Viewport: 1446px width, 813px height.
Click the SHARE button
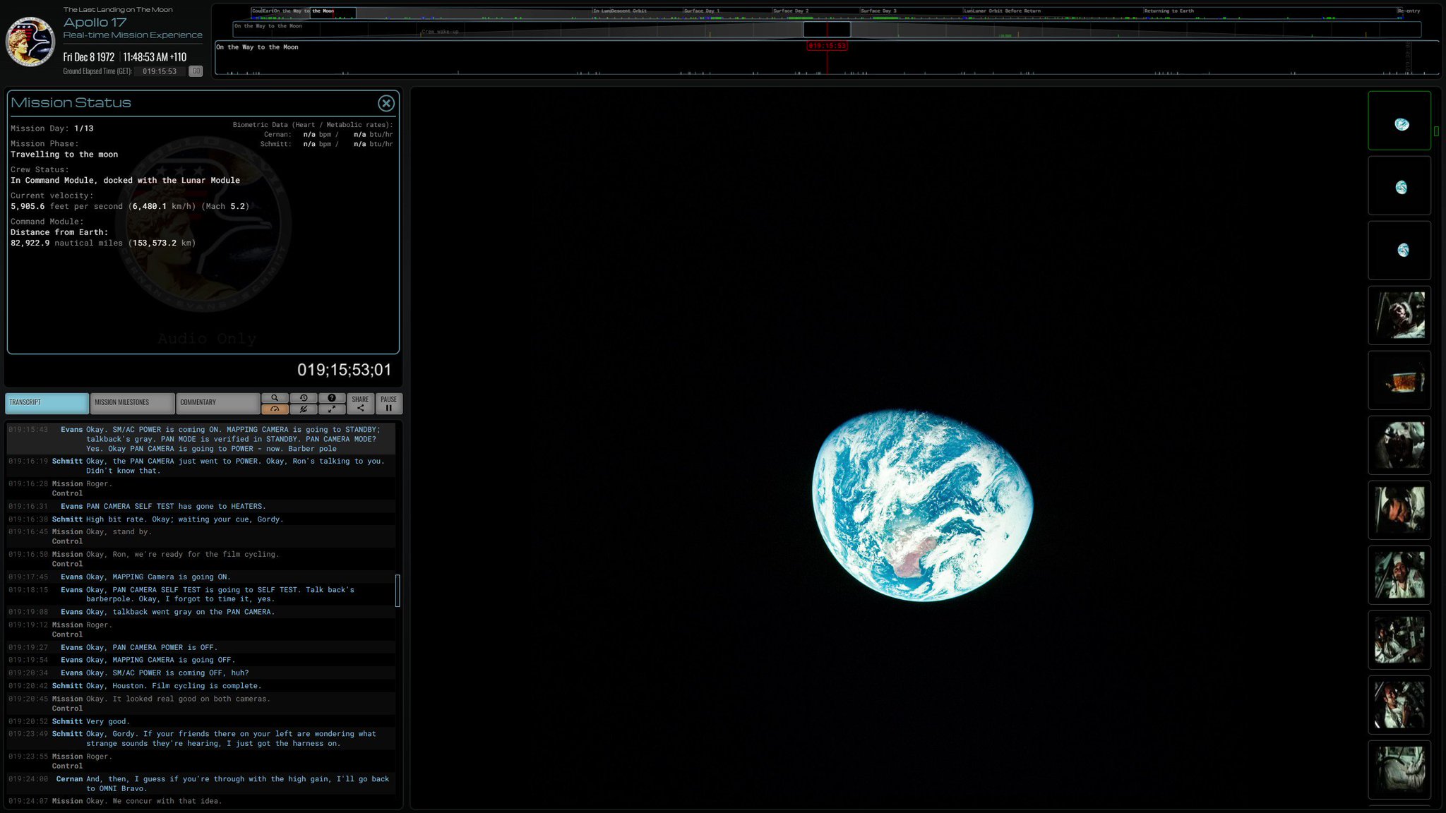pos(360,403)
